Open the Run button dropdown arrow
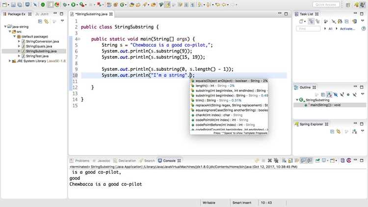The width and height of the screenshot is (368, 207). tap(77, 5)
